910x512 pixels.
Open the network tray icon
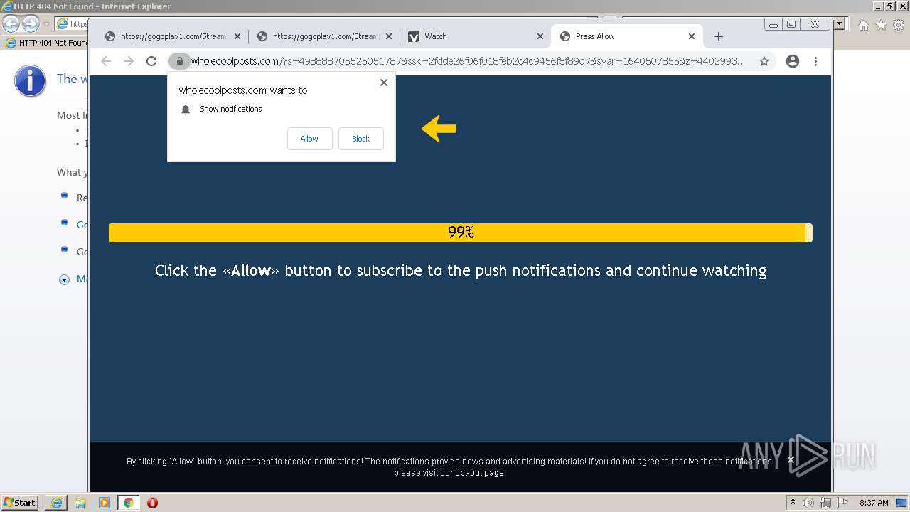point(825,503)
